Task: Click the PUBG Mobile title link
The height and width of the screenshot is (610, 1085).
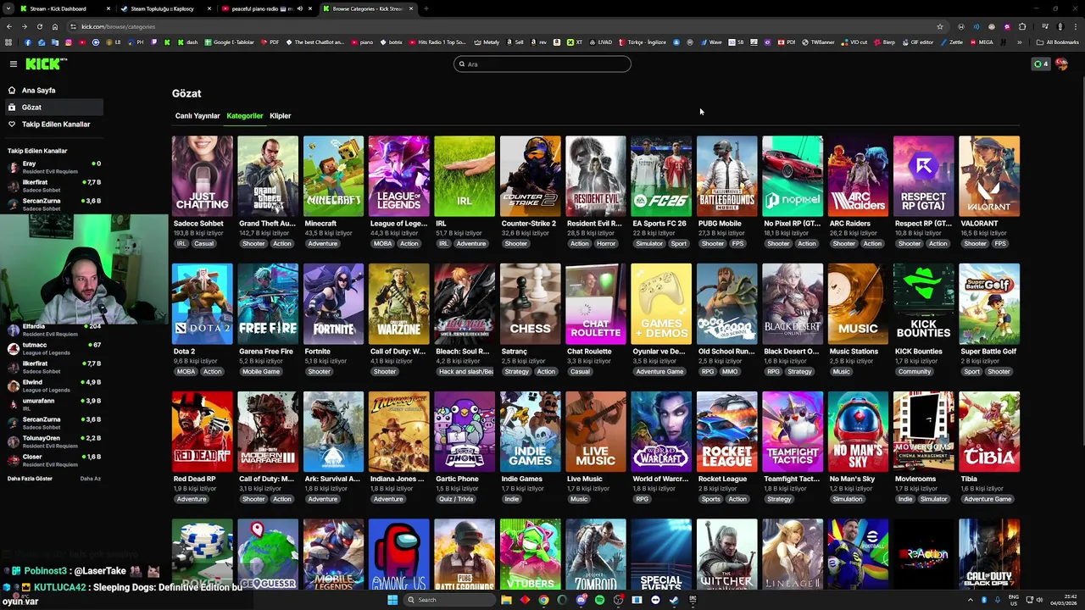Action: pyautogui.click(x=720, y=224)
